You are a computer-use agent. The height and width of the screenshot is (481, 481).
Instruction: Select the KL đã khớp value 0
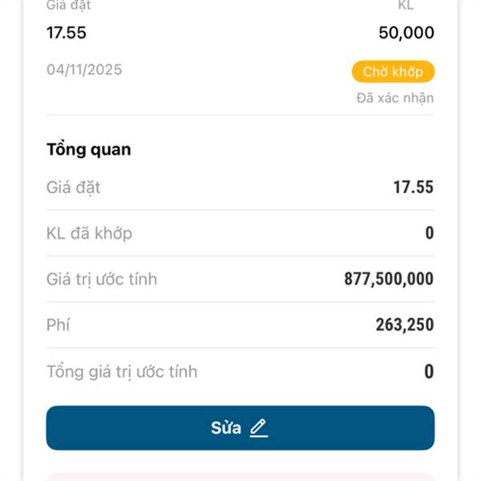tap(429, 233)
